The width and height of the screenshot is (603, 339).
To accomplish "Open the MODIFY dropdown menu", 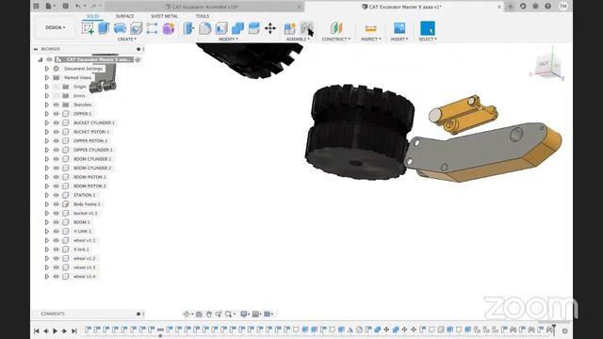I will (228, 40).
